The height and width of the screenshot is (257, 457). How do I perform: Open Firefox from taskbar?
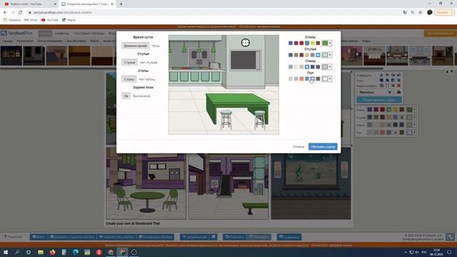pos(52,252)
